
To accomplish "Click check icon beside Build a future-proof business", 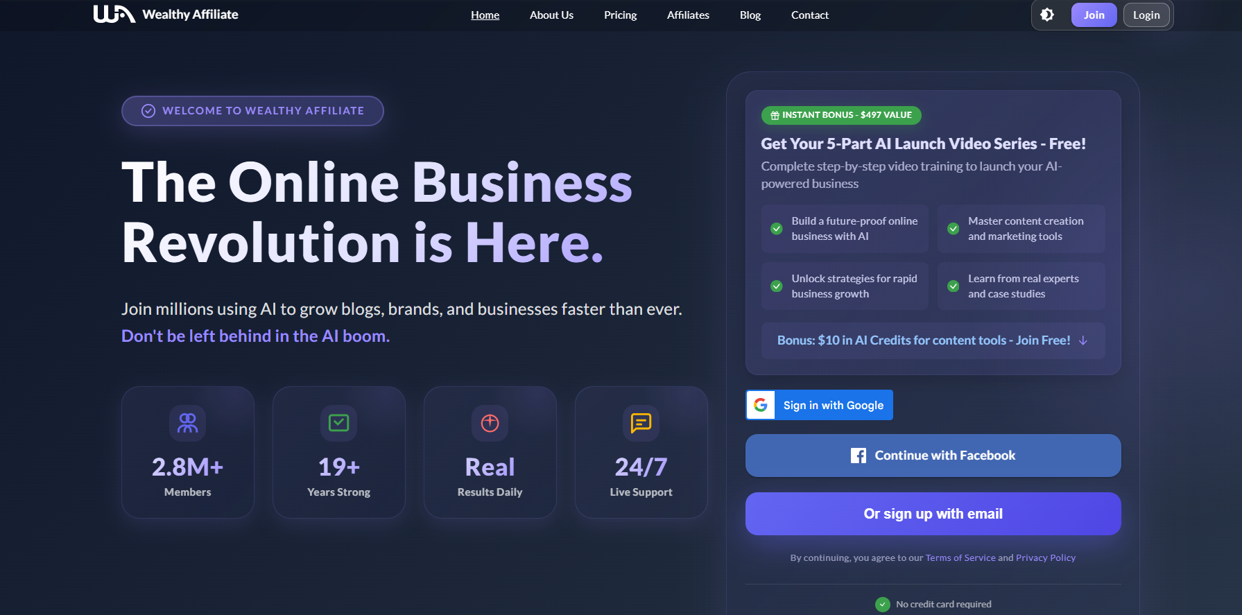I will (777, 229).
